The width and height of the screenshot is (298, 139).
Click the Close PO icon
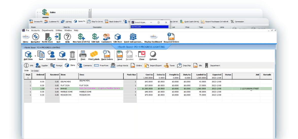tap(142, 56)
